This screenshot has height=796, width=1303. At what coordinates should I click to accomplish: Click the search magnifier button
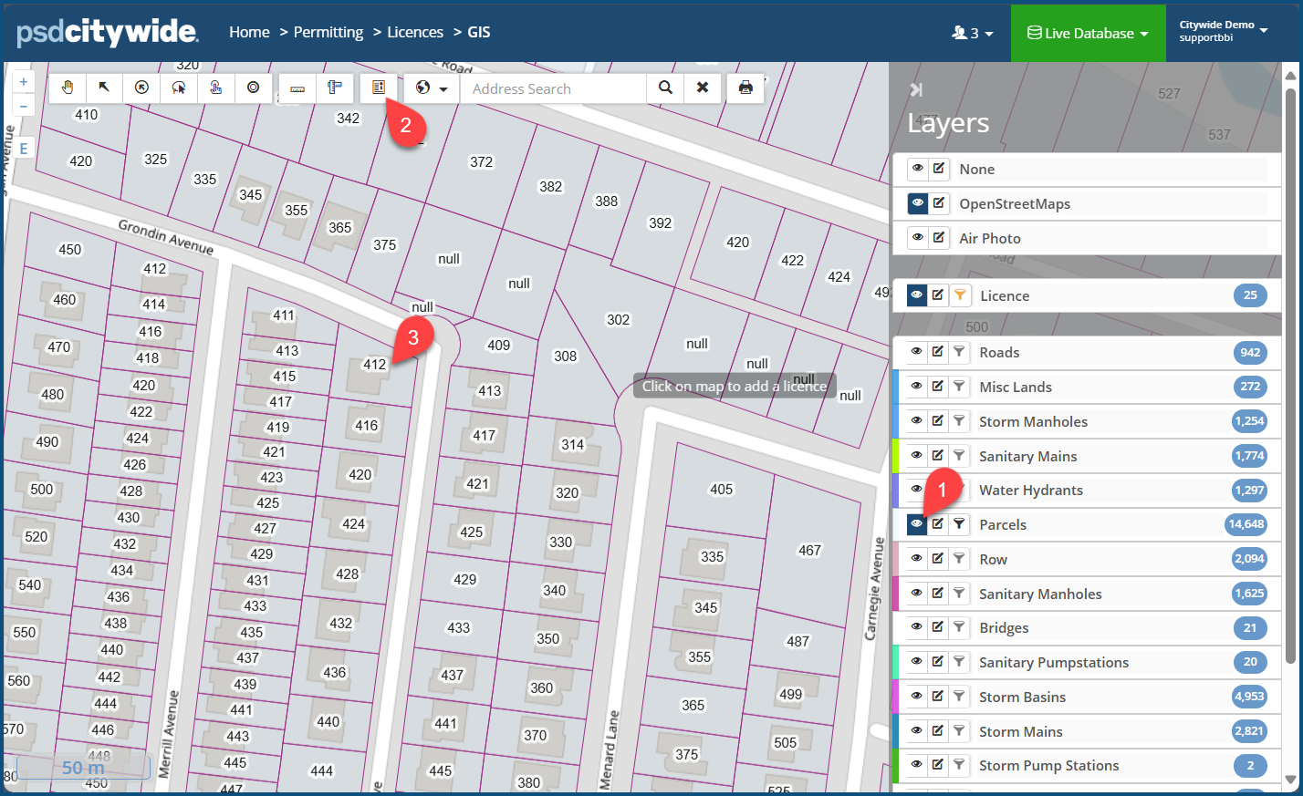coord(666,88)
